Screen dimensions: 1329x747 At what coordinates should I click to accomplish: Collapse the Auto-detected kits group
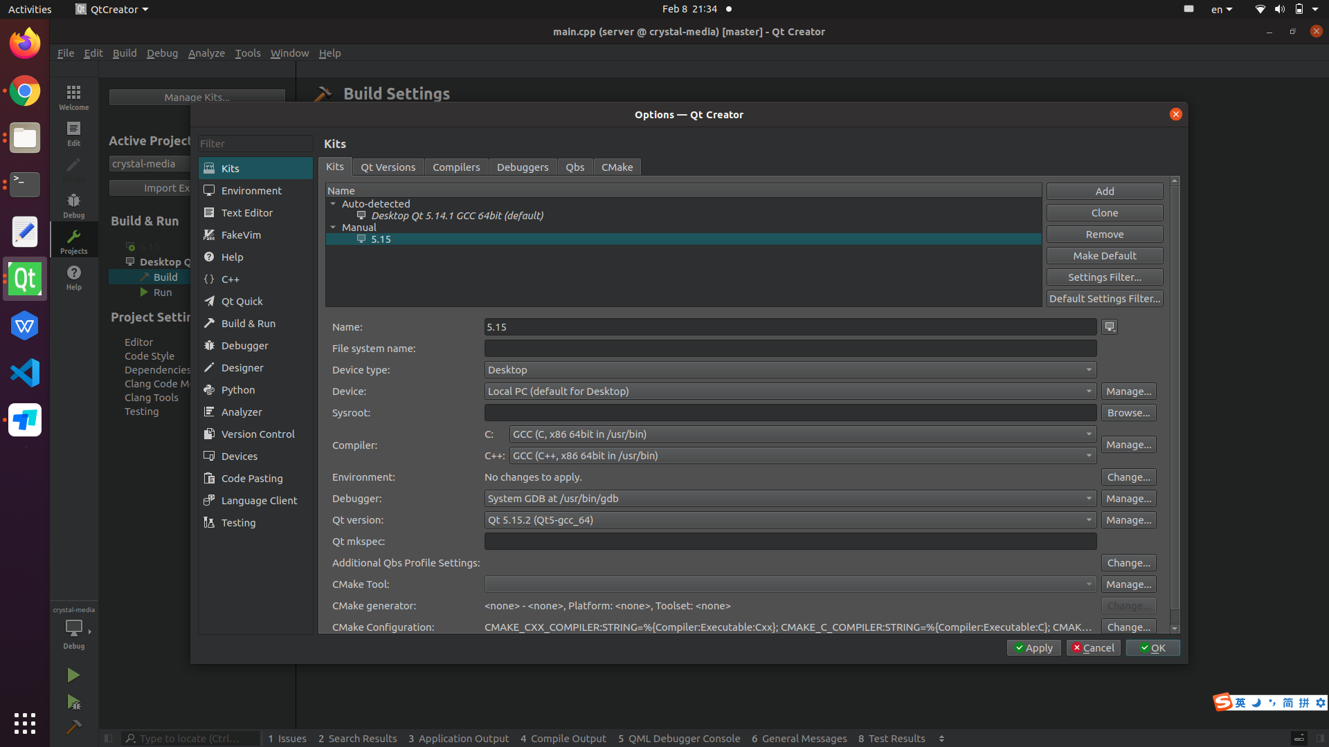point(333,204)
